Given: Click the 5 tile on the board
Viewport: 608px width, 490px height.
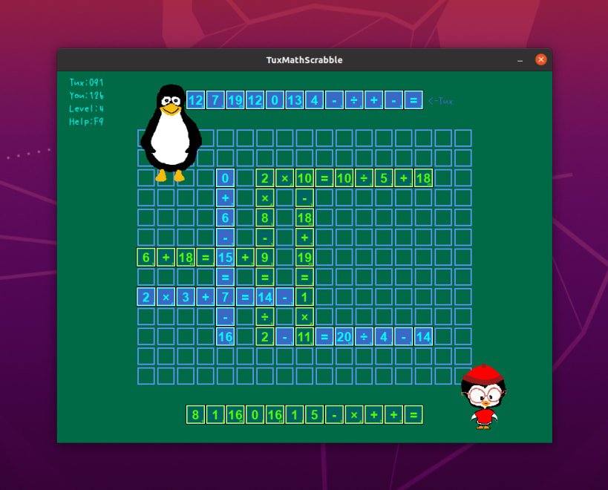Looking at the screenshot, I should click(x=384, y=178).
